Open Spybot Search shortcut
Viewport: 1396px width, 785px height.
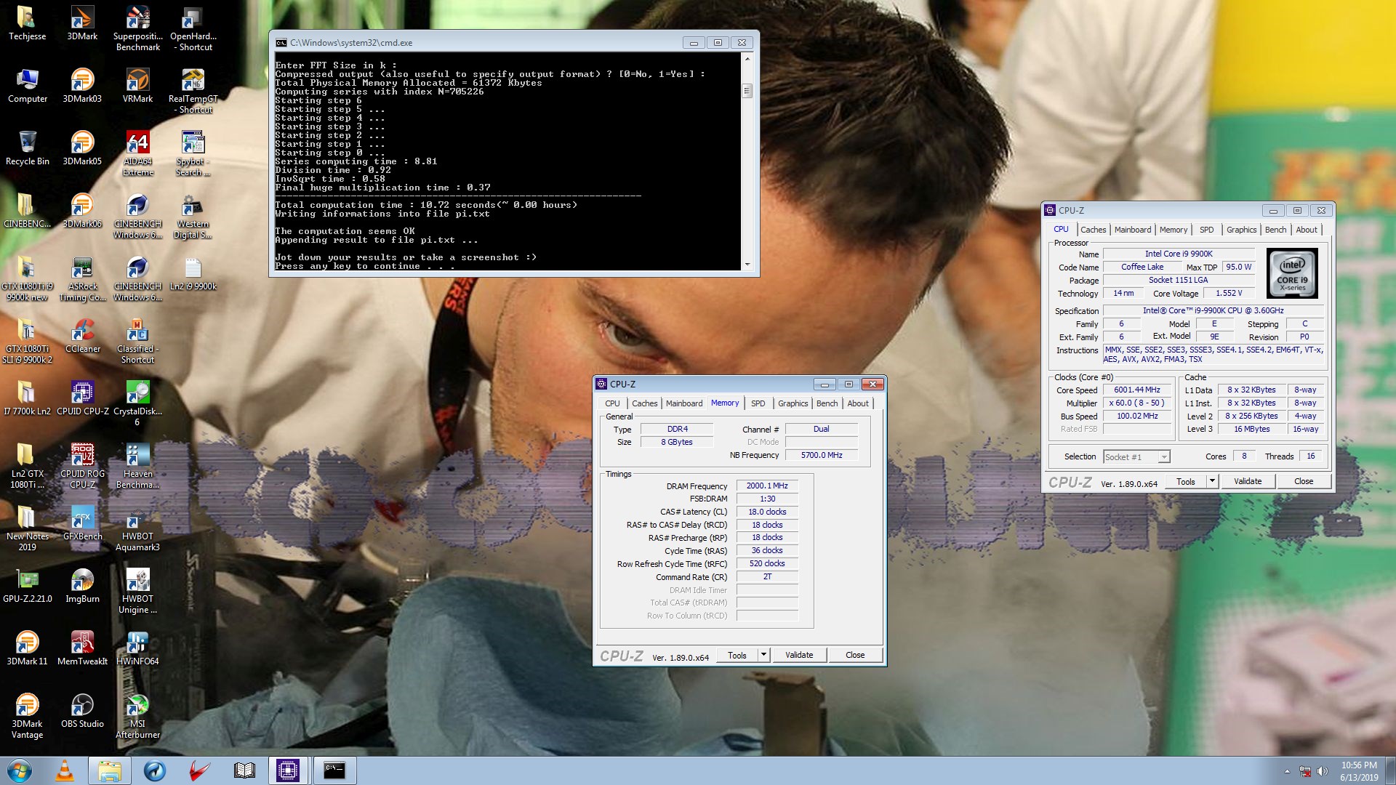193,153
